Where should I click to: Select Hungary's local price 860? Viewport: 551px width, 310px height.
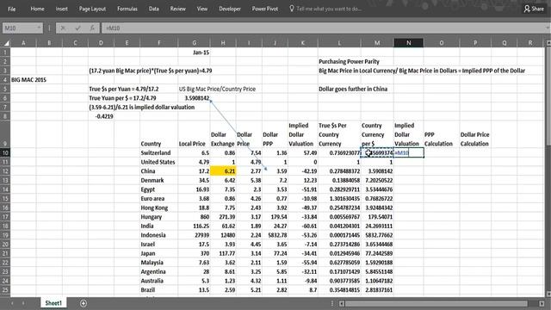click(x=195, y=217)
